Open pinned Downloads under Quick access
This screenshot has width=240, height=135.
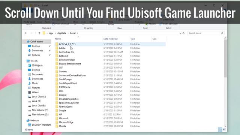coord(37,51)
